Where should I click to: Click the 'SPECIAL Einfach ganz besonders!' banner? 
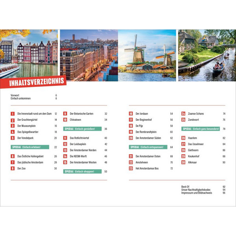click(x=201, y=129)
